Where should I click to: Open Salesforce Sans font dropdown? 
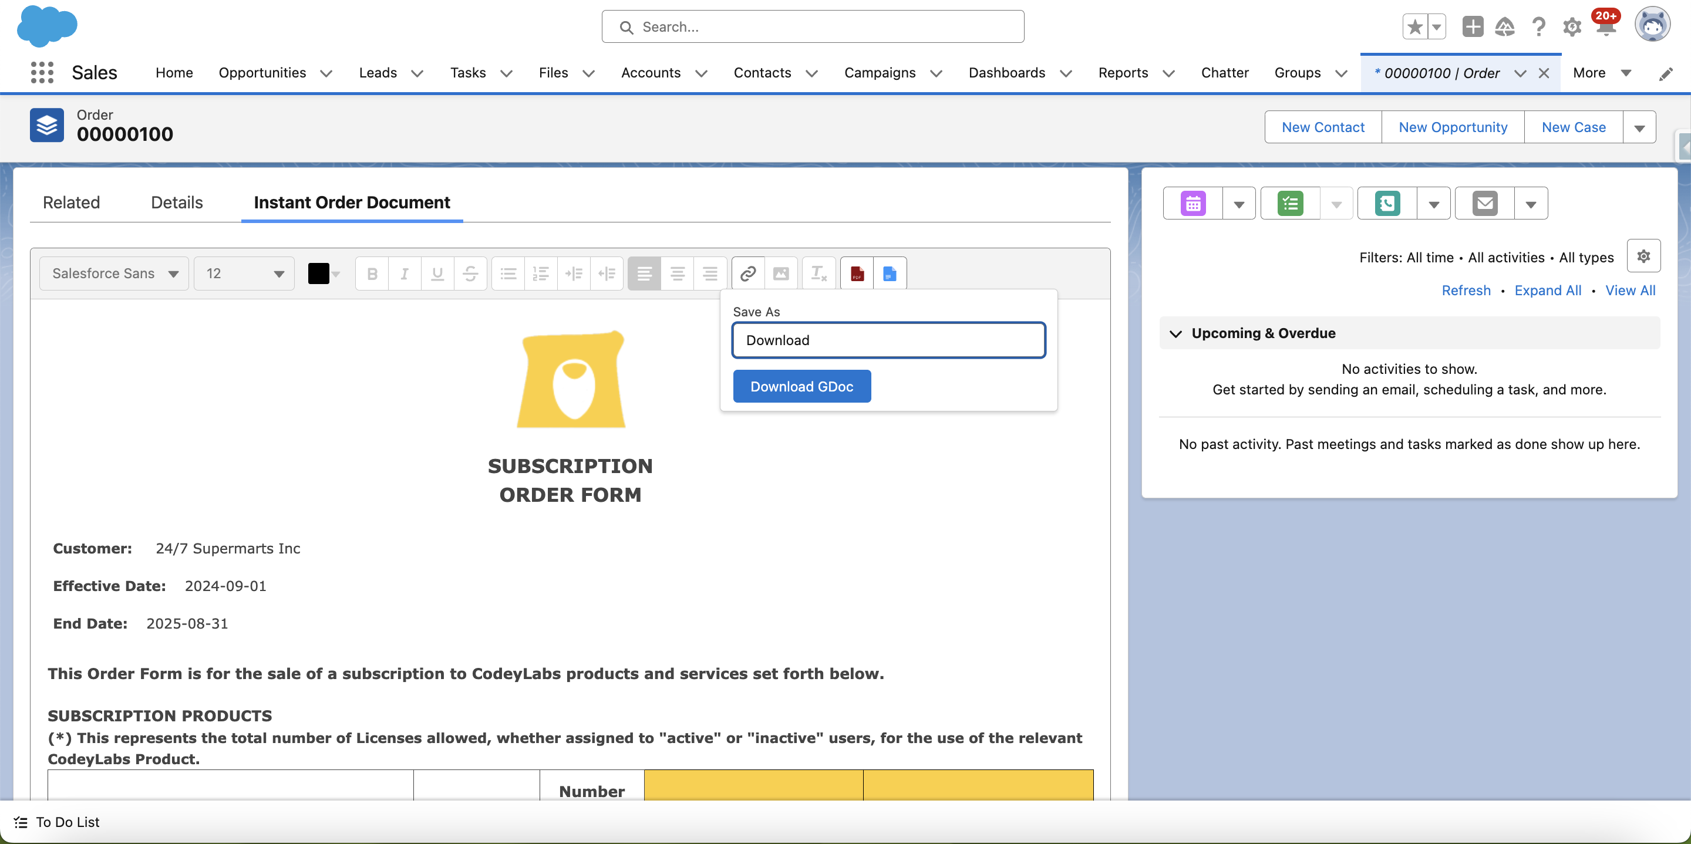tap(114, 274)
